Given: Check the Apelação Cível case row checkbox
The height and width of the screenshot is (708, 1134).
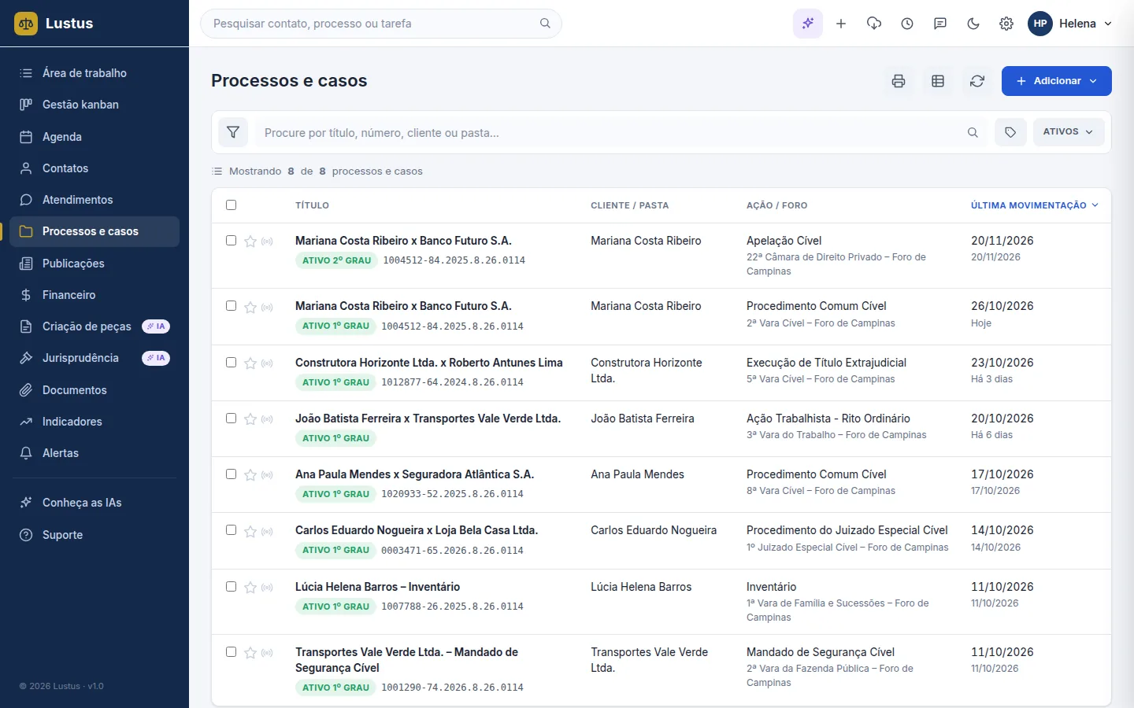Looking at the screenshot, I should (231, 241).
